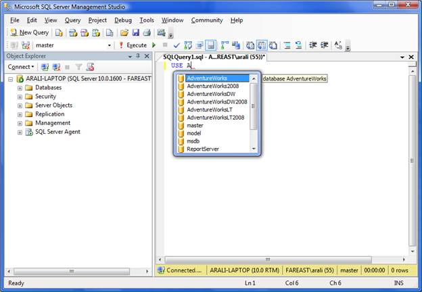Click the Object Explorer Filter funnel icon
422x292 pixels.
point(78,67)
